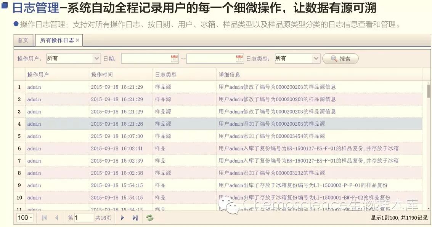
Task: Click the vertical scrollbar of the table
Action: (x=429, y=91)
